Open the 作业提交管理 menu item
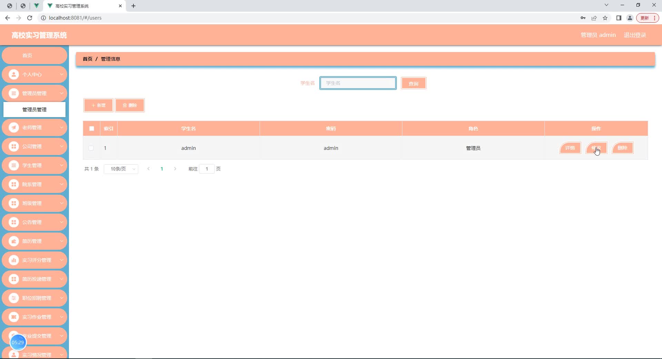 (x=34, y=336)
